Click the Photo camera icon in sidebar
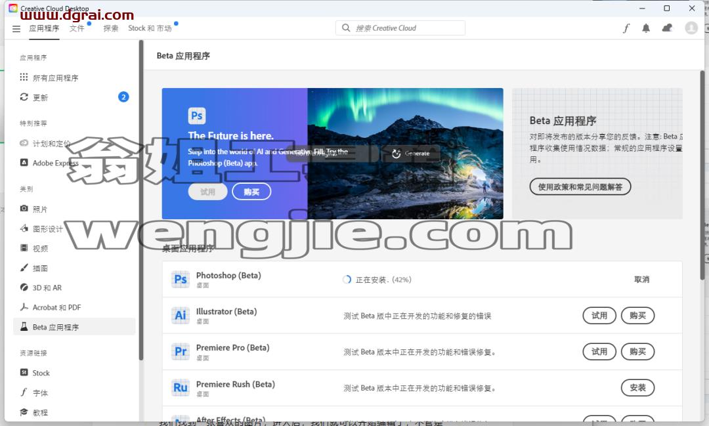709x426 pixels. click(24, 209)
